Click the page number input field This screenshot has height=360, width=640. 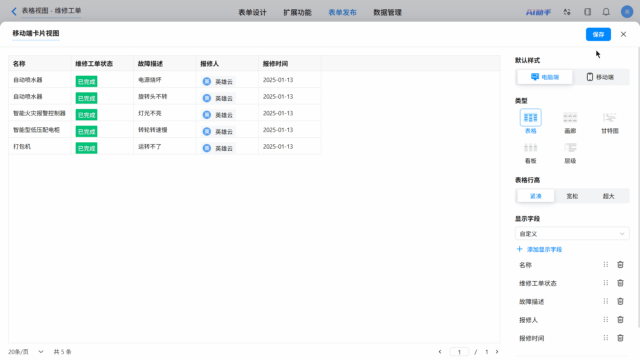point(459,352)
